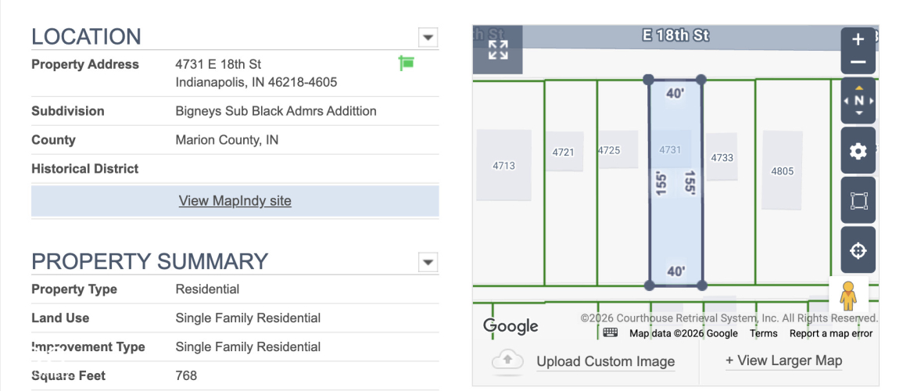Click the Street View pegman icon
Image resolution: width=910 pixels, height=391 pixels.
tap(848, 296)
